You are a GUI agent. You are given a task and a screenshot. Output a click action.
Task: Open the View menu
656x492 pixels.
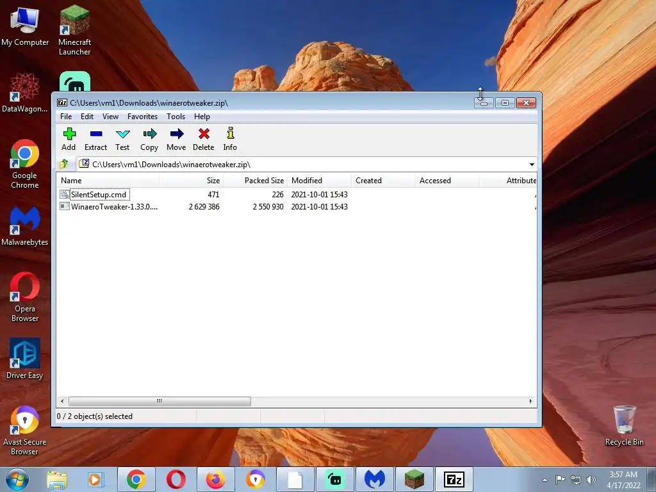pos(110,117)
